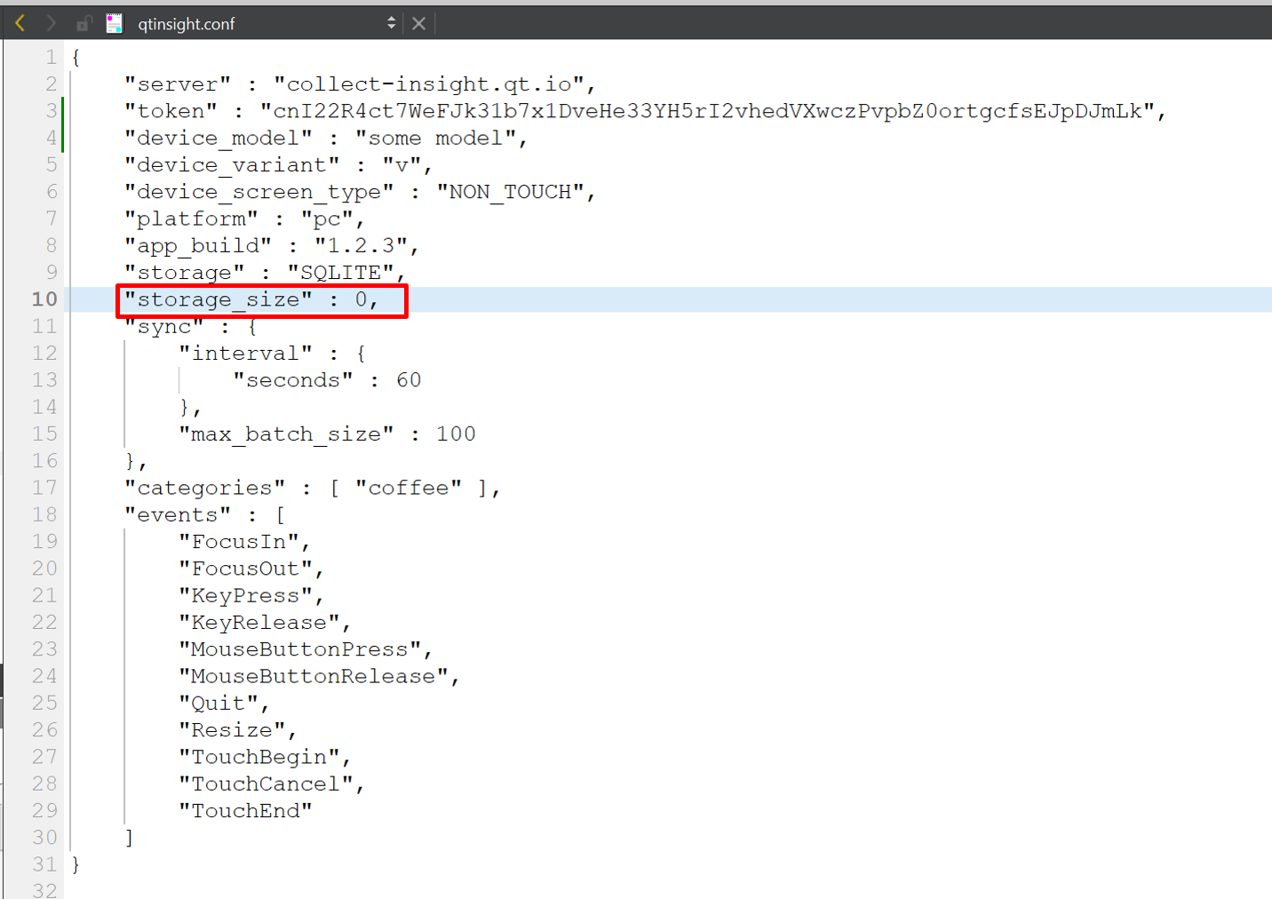Image resolution: width=1272 pixels, height=899 pixels.
Task: Click the "coffee" category entry
Action: point(409,488)
